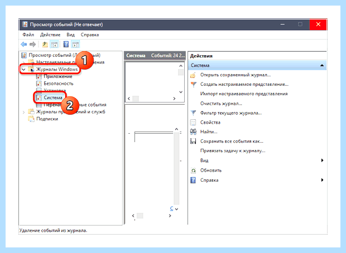Open the Вид submenu arrow in Actions
Screen dimensions: 346x253
point(322,160)
